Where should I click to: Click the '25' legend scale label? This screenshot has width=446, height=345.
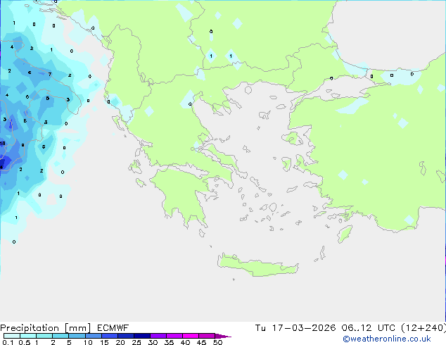(136, 342)
